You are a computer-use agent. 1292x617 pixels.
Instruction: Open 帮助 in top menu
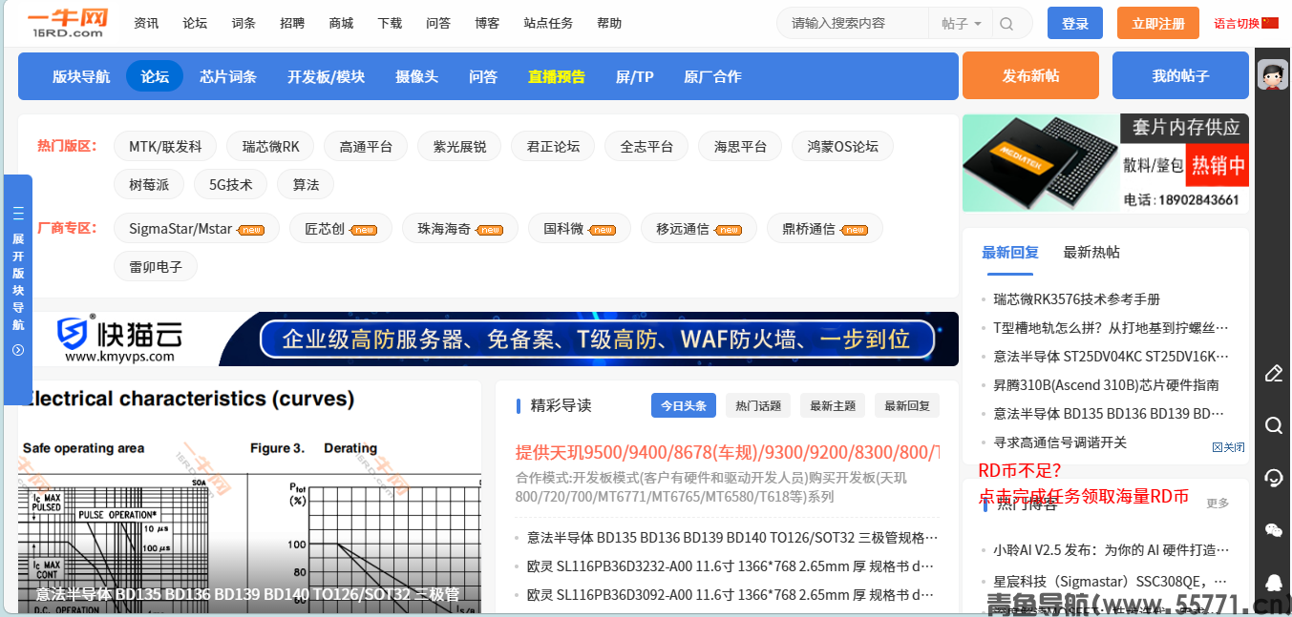[609, 23]
